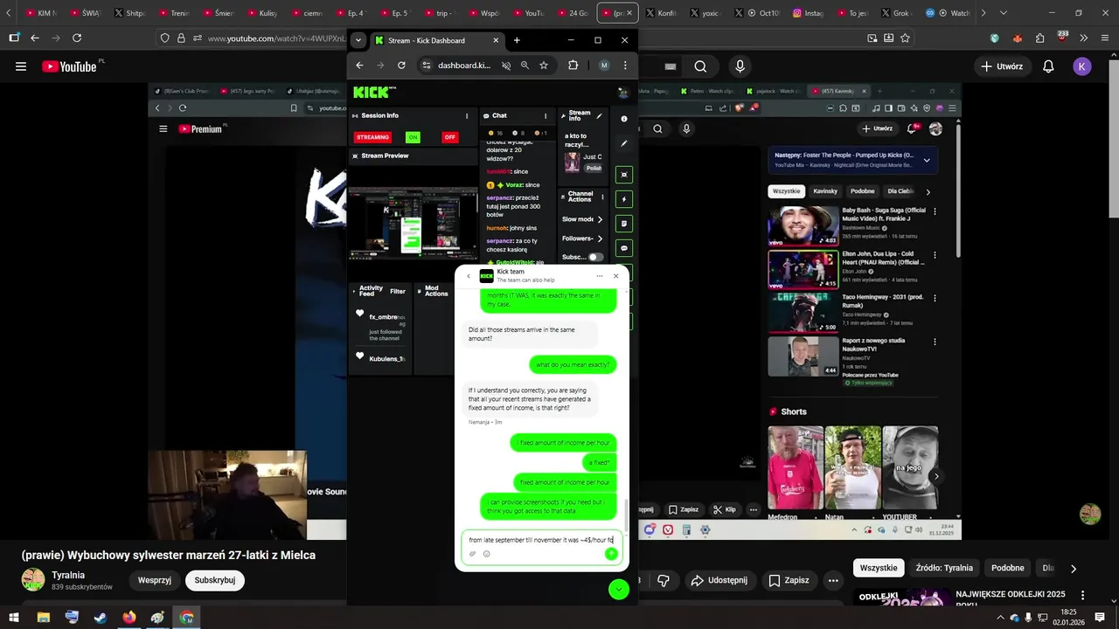Open Chat panel three-dot menu

pyautogui.click(x=546, y=115)
